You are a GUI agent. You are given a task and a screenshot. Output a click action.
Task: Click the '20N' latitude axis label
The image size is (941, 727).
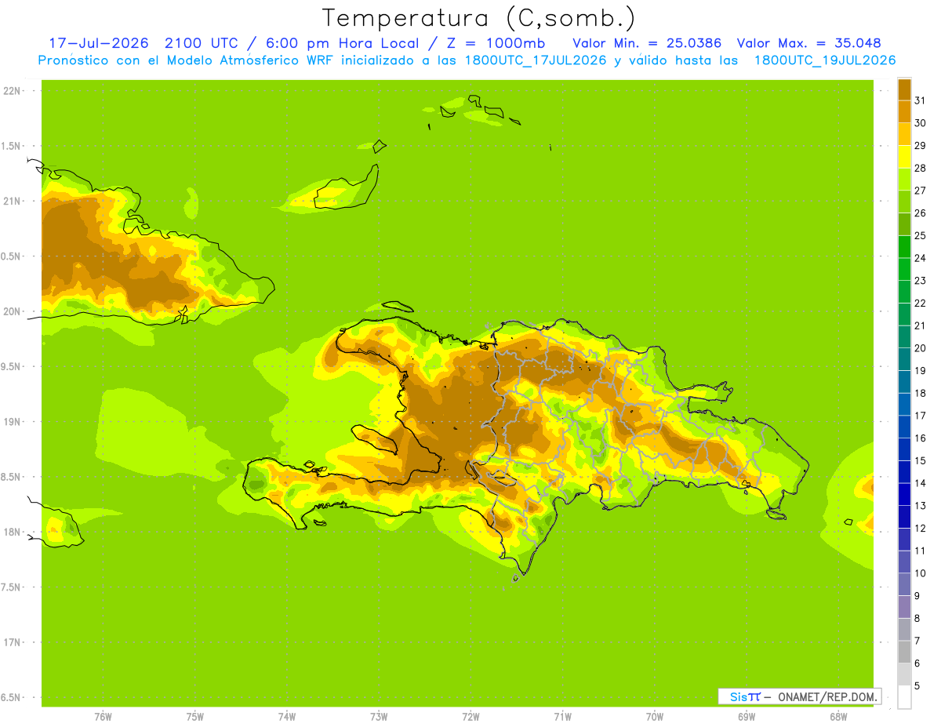pyautogui.click(x=11, y=311)
